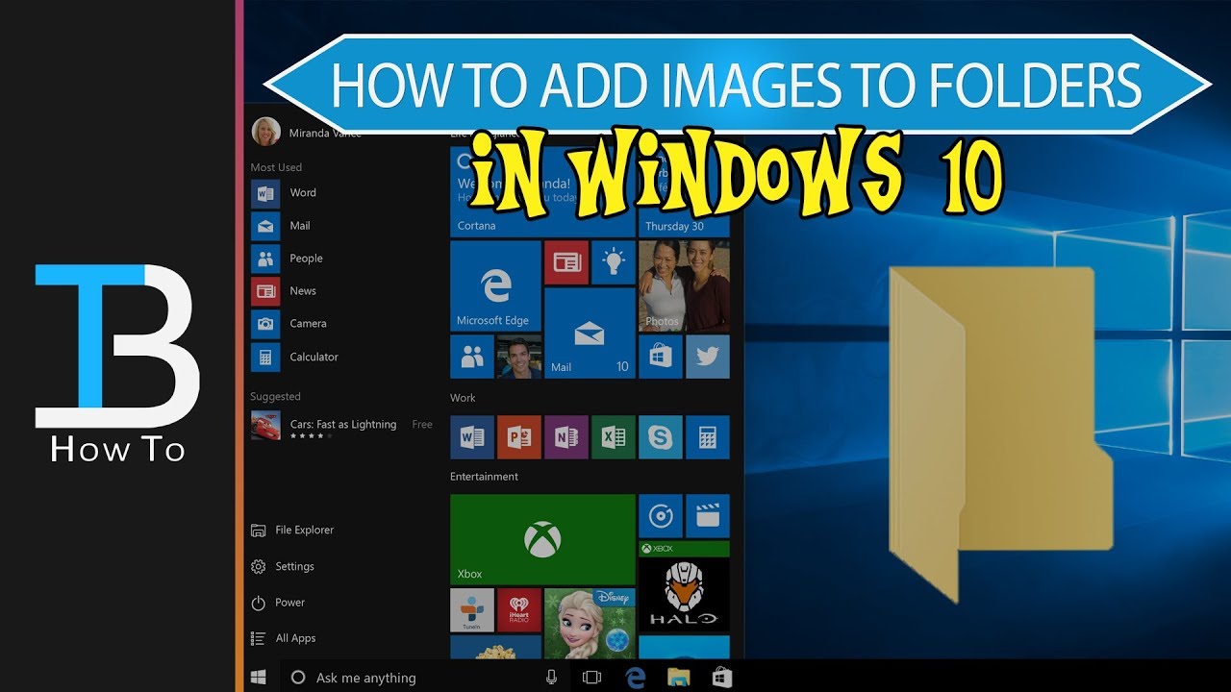Open the TuneIn tile
Screen dimensions: 1231x692
(x=472, y=610)
